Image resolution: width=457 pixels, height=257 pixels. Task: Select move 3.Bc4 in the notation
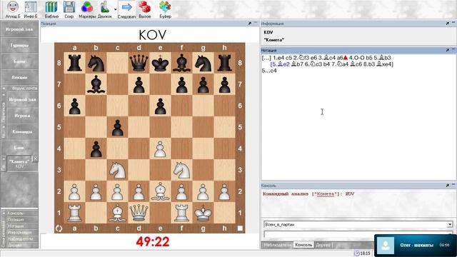point(327,58)
